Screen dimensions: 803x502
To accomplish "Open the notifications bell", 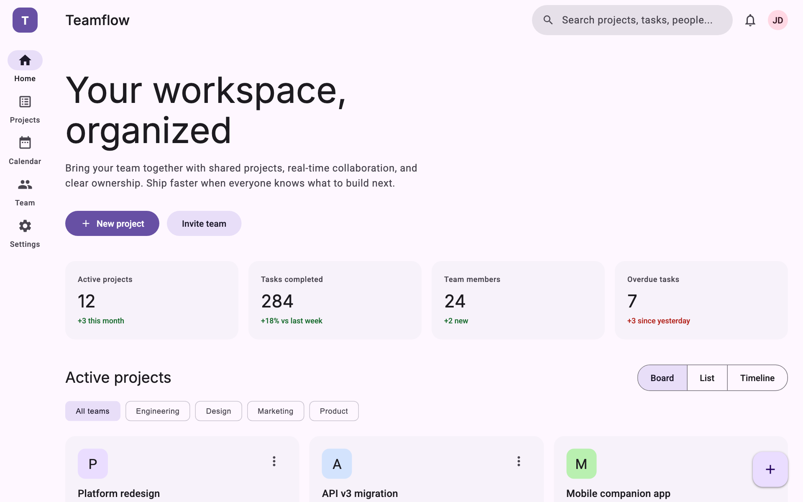I will click(x=750, y=20).
